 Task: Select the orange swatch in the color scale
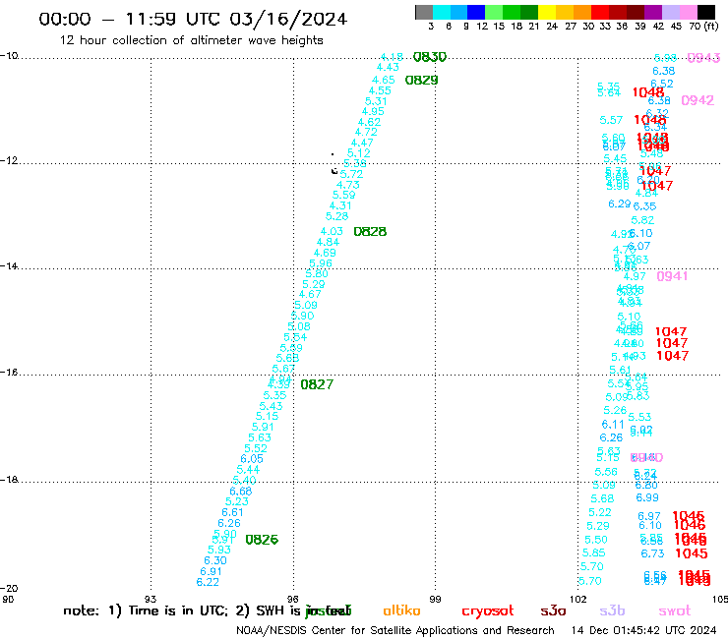pos(582,12)
